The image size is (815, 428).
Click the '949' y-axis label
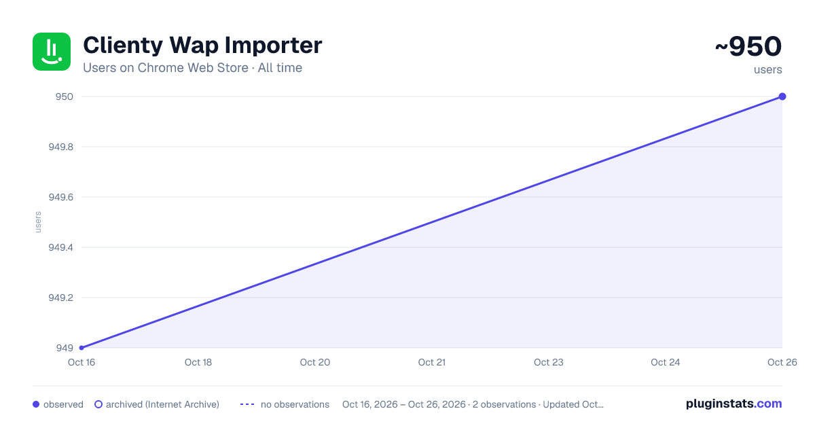(65, 348)
